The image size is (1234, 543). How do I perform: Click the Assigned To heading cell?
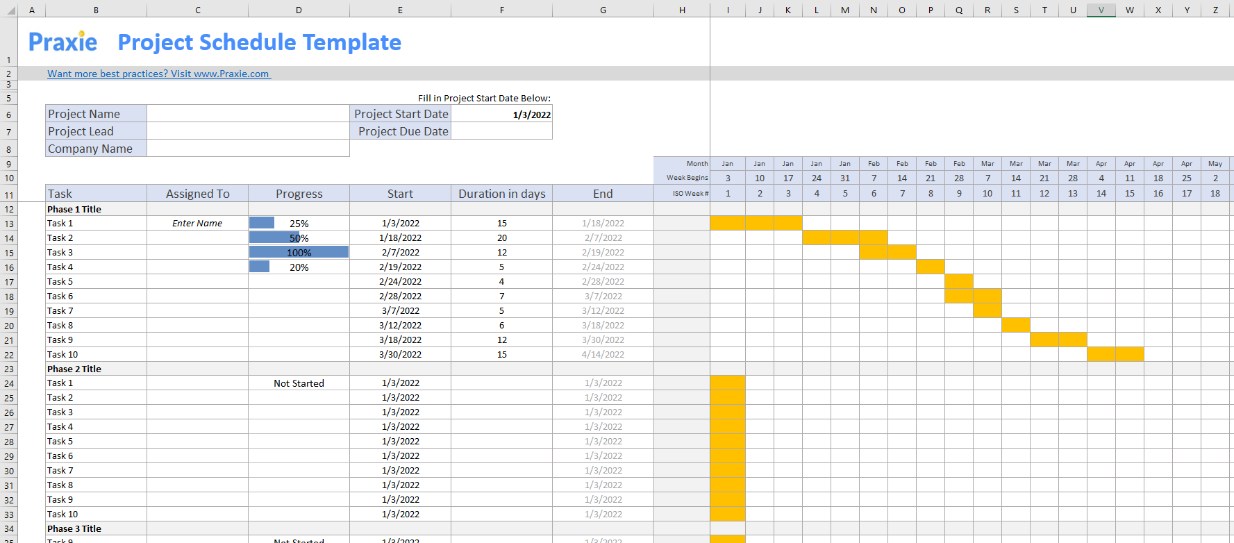197,194
